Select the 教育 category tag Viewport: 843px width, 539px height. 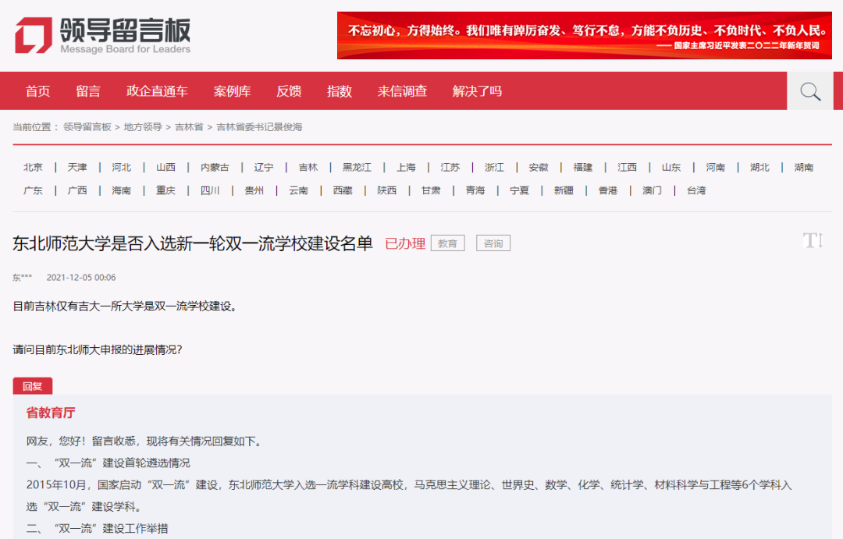click(x=447, y=243)
